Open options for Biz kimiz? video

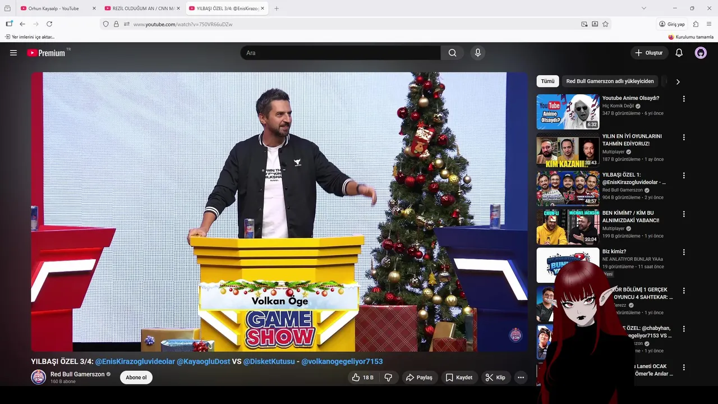tap(684, 252)
